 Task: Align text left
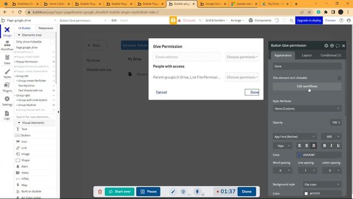299,145
